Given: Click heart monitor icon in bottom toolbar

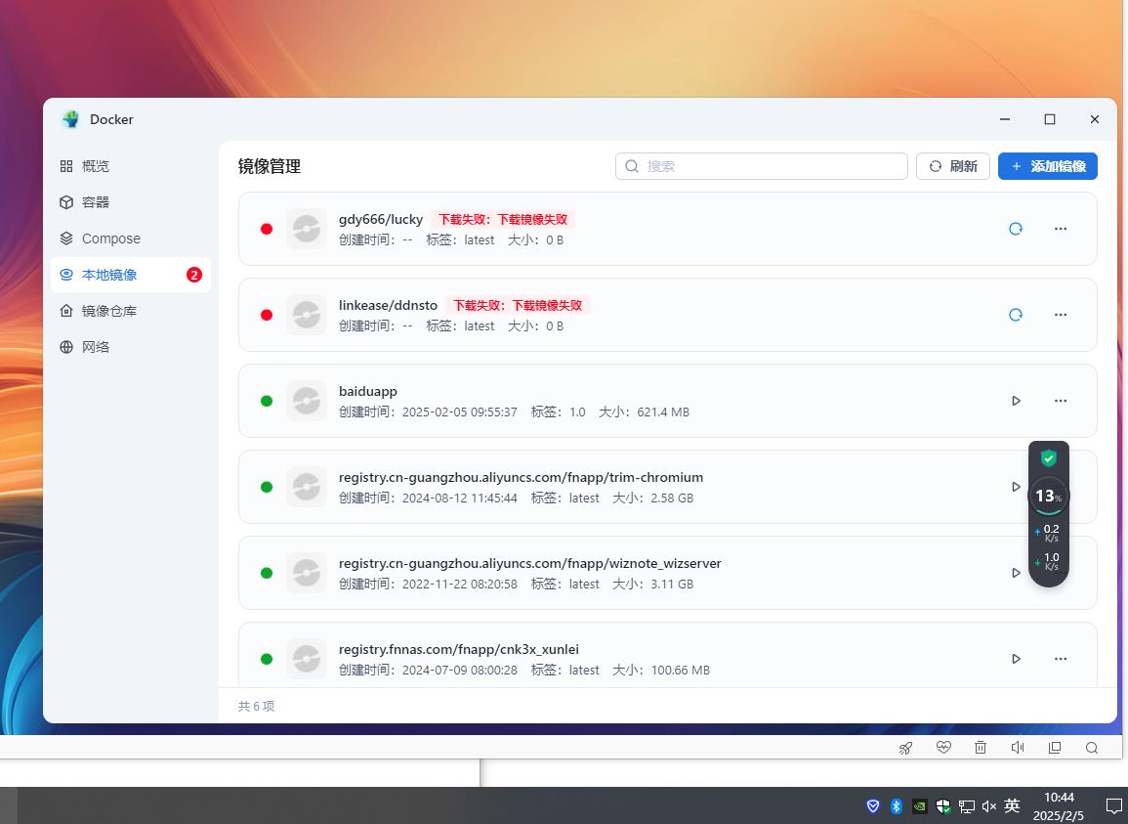Looking at the screenshot, I should tap(943, 748).
